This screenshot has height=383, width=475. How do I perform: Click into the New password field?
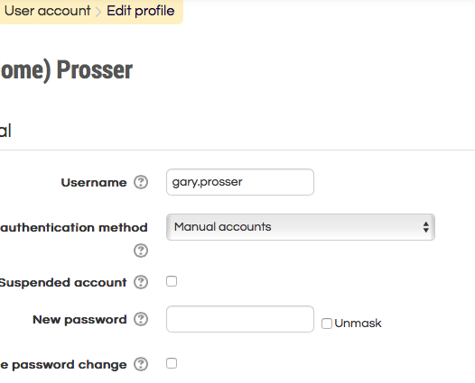pos(240,319)
